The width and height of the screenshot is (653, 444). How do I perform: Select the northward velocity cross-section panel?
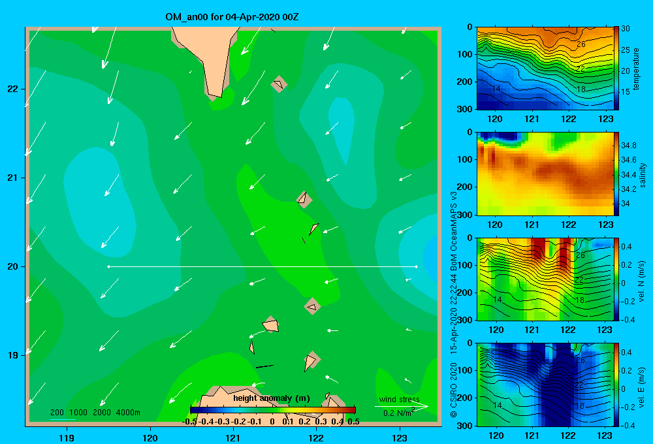coord(545,279)
